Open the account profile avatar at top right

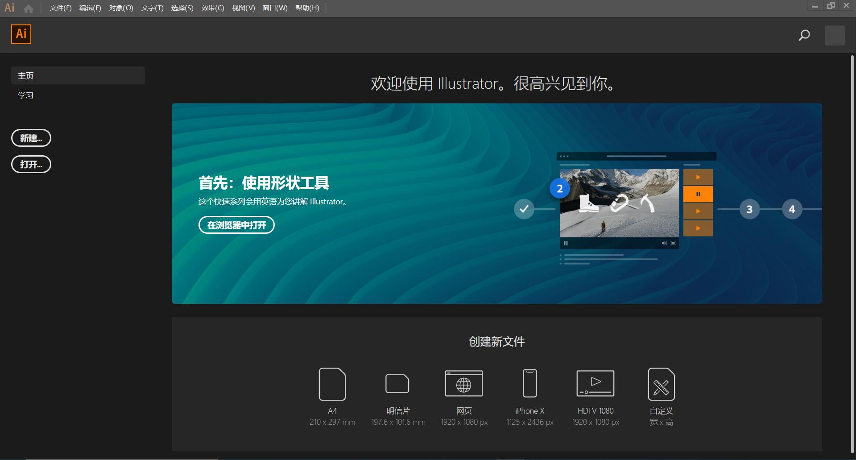coord(834,35)
